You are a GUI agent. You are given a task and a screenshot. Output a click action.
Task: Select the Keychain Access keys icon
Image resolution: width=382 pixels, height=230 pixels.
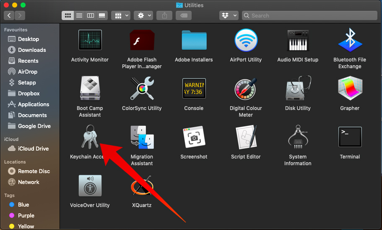tap(90, 137)
